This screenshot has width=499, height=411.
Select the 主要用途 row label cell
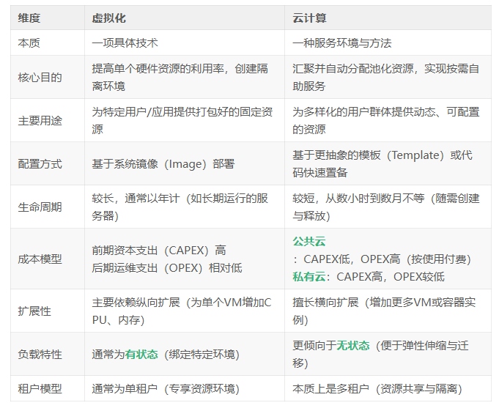(x=40, y=120)
